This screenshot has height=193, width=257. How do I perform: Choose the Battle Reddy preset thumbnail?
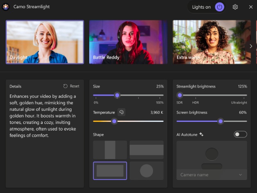[128, 42]
